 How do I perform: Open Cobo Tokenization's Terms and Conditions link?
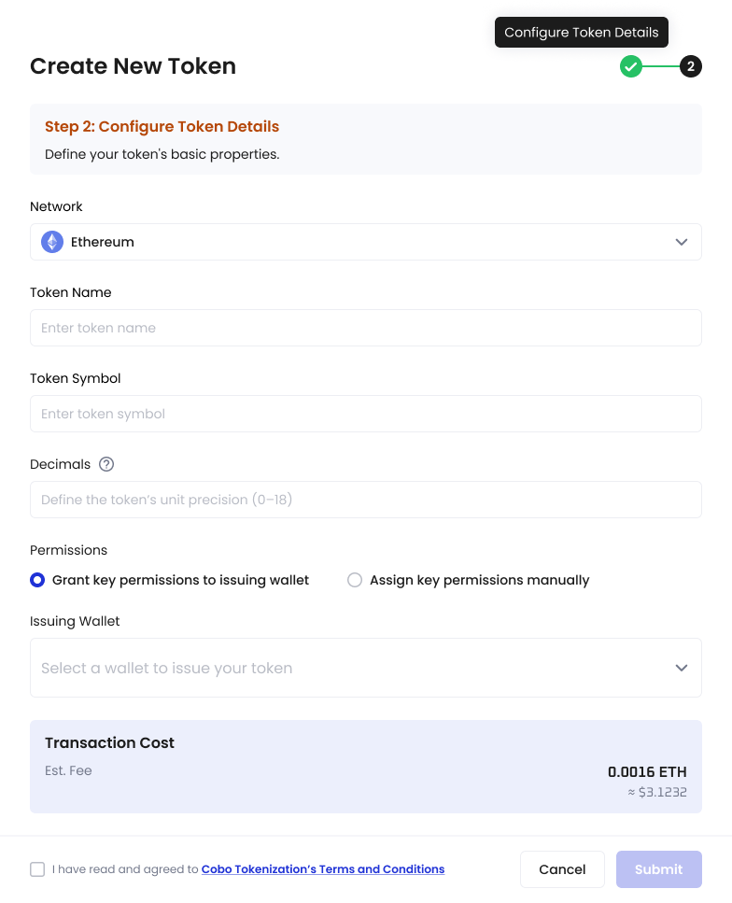pos(323,869)
